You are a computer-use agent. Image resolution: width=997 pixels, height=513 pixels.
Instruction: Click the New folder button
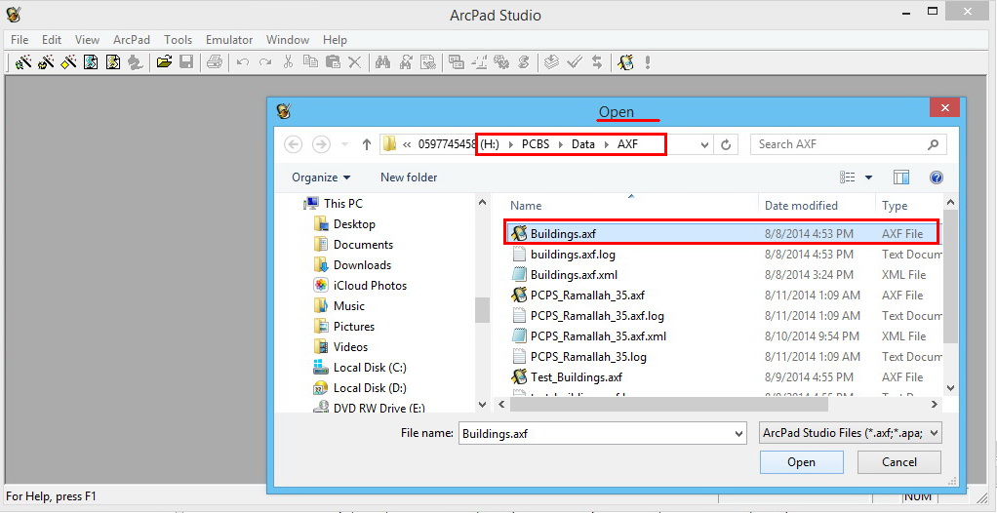(409, 178)
